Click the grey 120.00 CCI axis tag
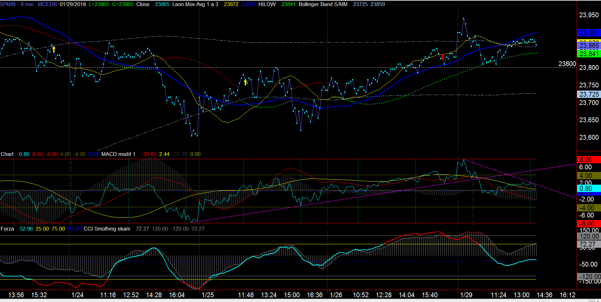The height and width of the screenshot is (302, 601). point(589,236)
